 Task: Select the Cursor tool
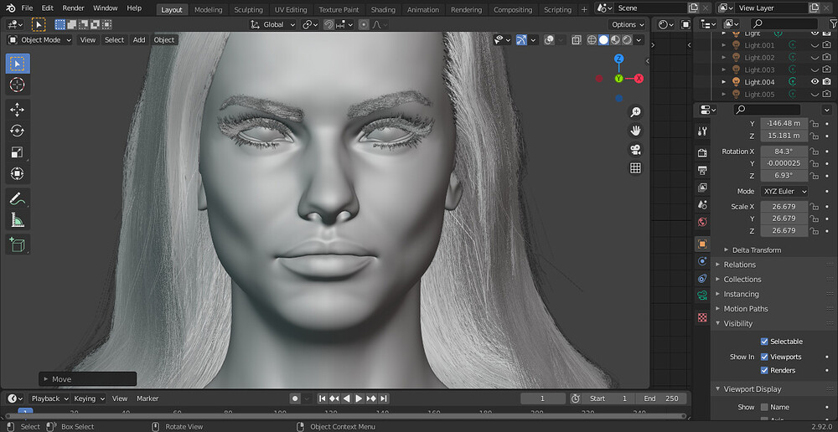point(18,85)
